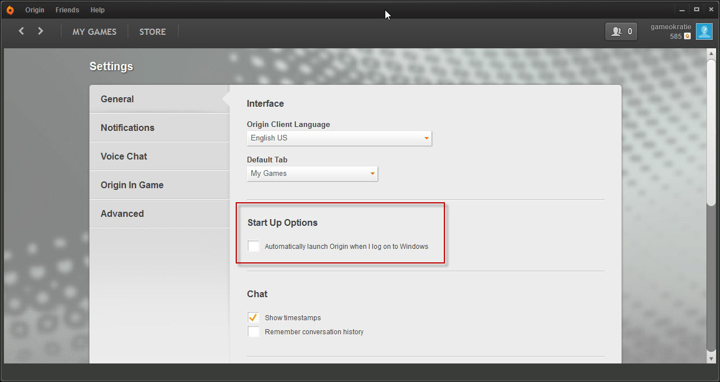Uncheck Show timestamps checkbox

pos(254,317)
